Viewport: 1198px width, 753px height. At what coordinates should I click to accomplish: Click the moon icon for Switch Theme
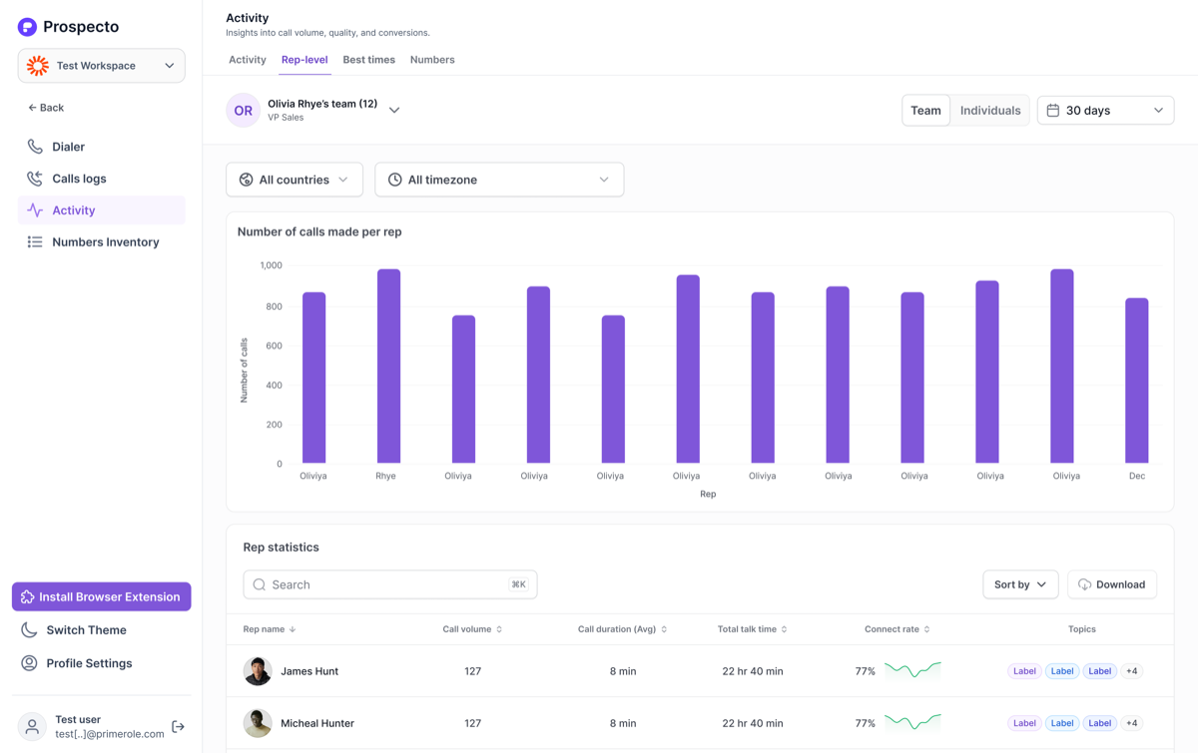tap(29, 630)
